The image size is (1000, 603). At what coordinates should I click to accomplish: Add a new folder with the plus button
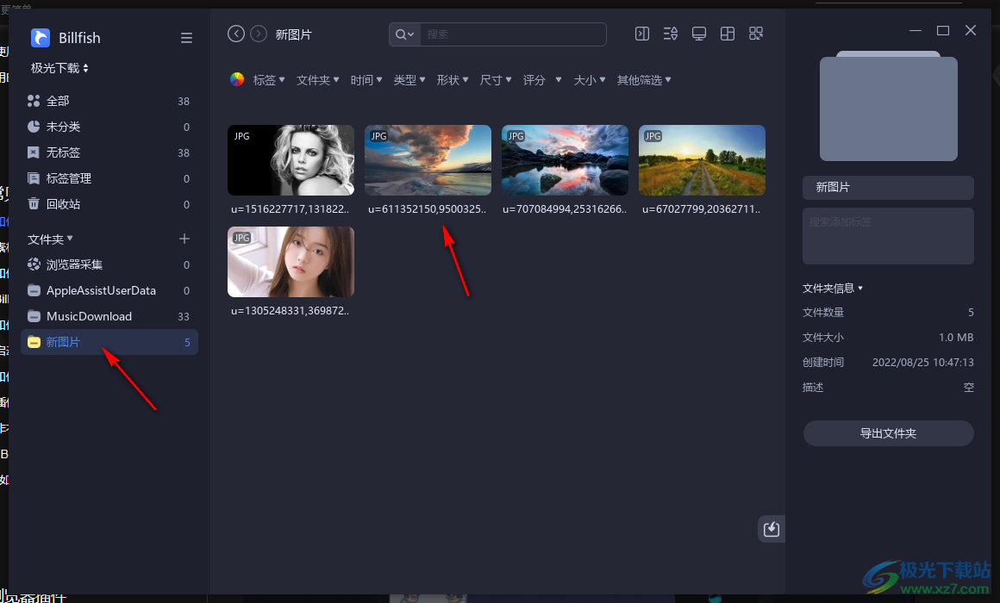(x=184, y=239)
